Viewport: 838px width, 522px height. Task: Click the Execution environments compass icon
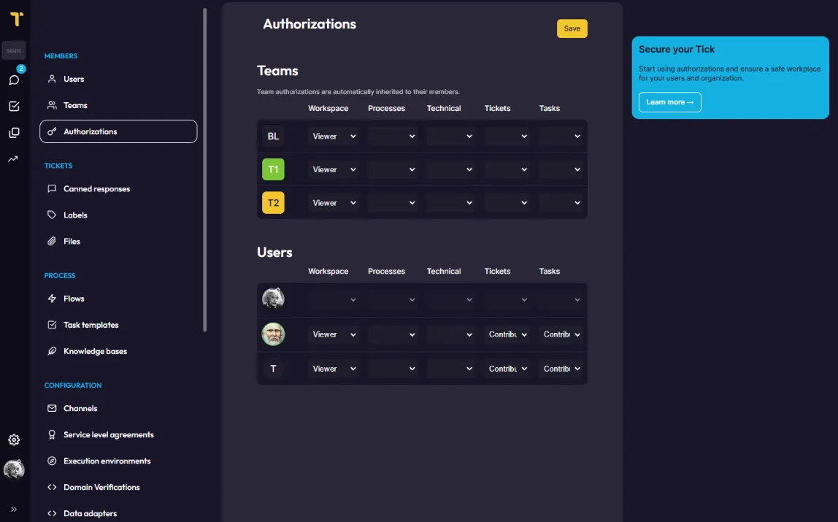pos(52,461)
